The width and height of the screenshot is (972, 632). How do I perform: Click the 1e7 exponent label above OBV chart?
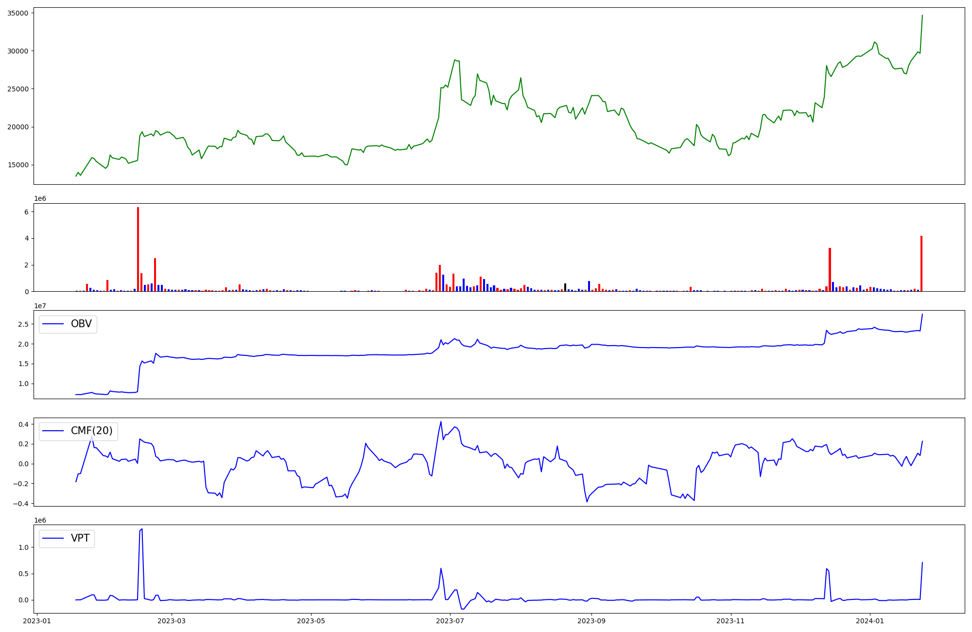coord(40,306)
